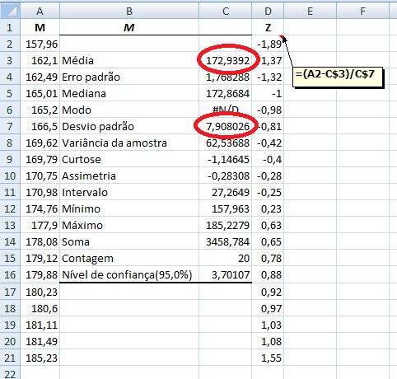397x379 pixels.
Task: Select the Mediana label cell
Action: point(129,93)
